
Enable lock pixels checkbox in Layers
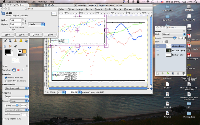pyautogui.click(x=164, y=42)
